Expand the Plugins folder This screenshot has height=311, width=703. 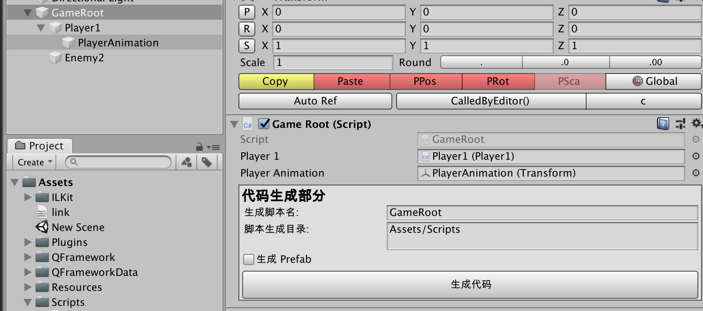coord(28,242)
